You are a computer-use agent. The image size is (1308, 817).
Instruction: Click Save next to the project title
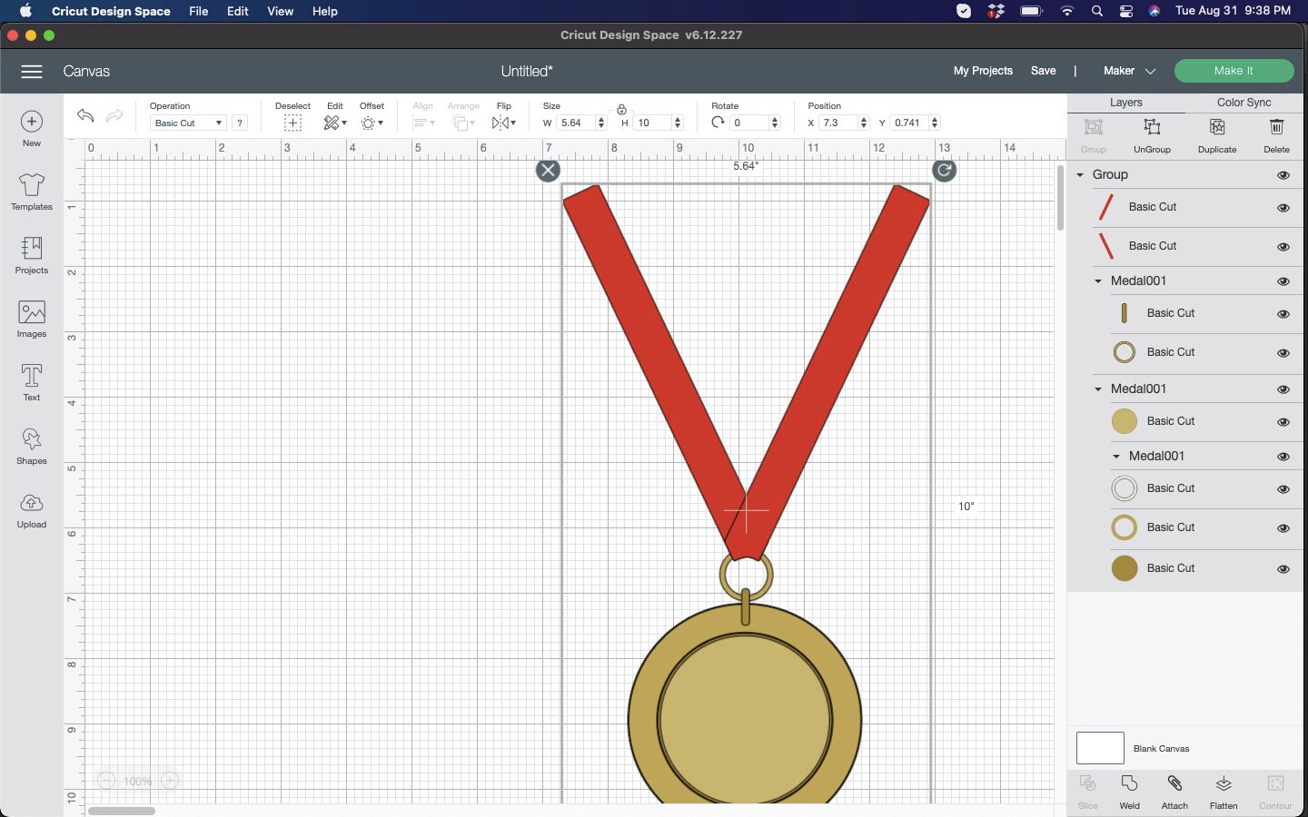pyautogui.click(x=1043, y=71)
